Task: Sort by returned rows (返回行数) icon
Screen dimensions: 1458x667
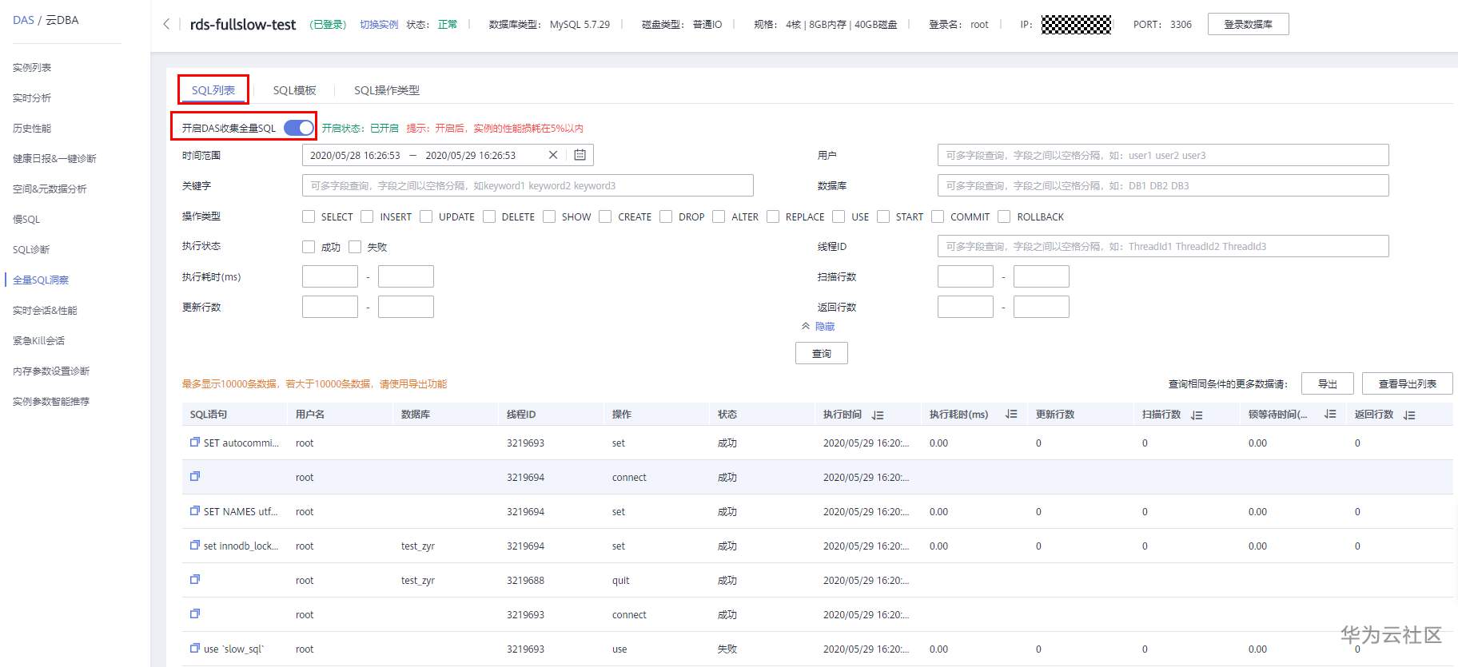Action: pos(1409,415)
